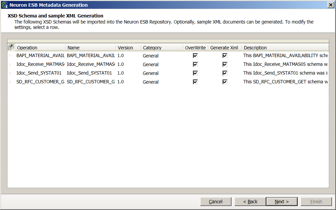
Task: Click General category in Idoc_Receive_MATMAS row
Action: [x=151, y=65]
